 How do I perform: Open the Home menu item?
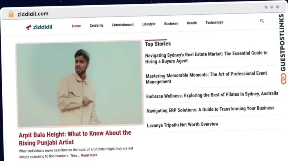click(76, 26)
